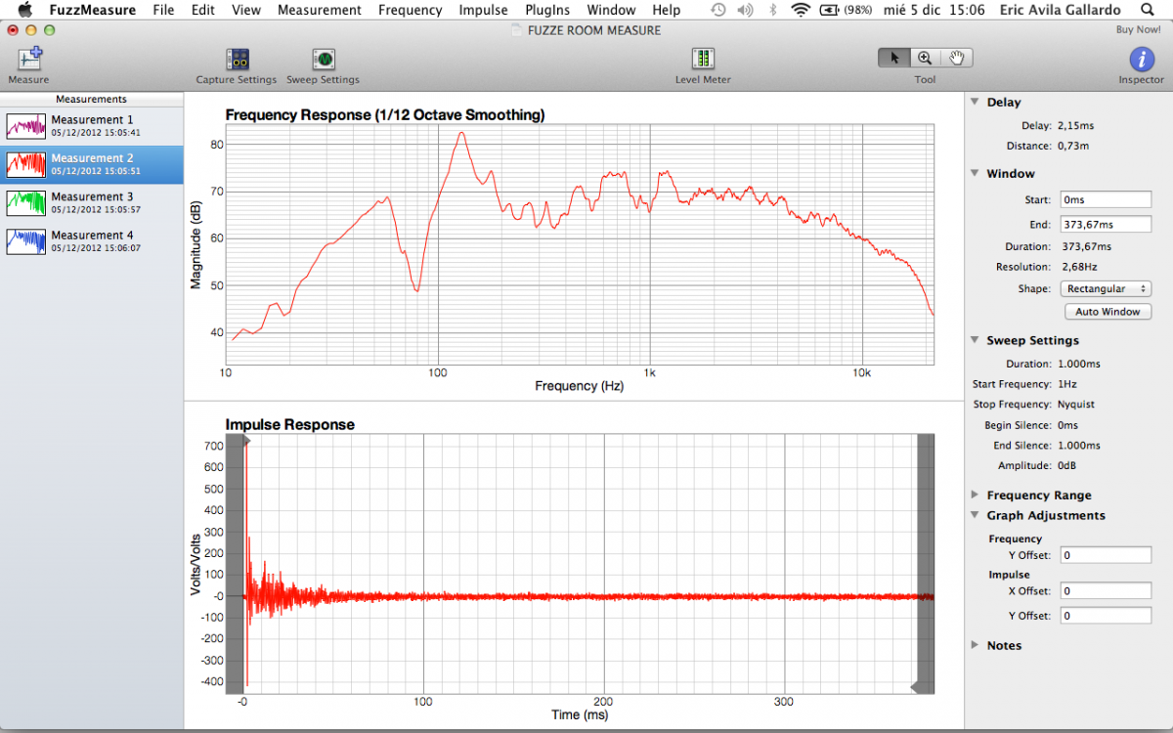Open the FuzzMeasure application menu
Viewport: 1173px width, 733px height.
(93, 10)
